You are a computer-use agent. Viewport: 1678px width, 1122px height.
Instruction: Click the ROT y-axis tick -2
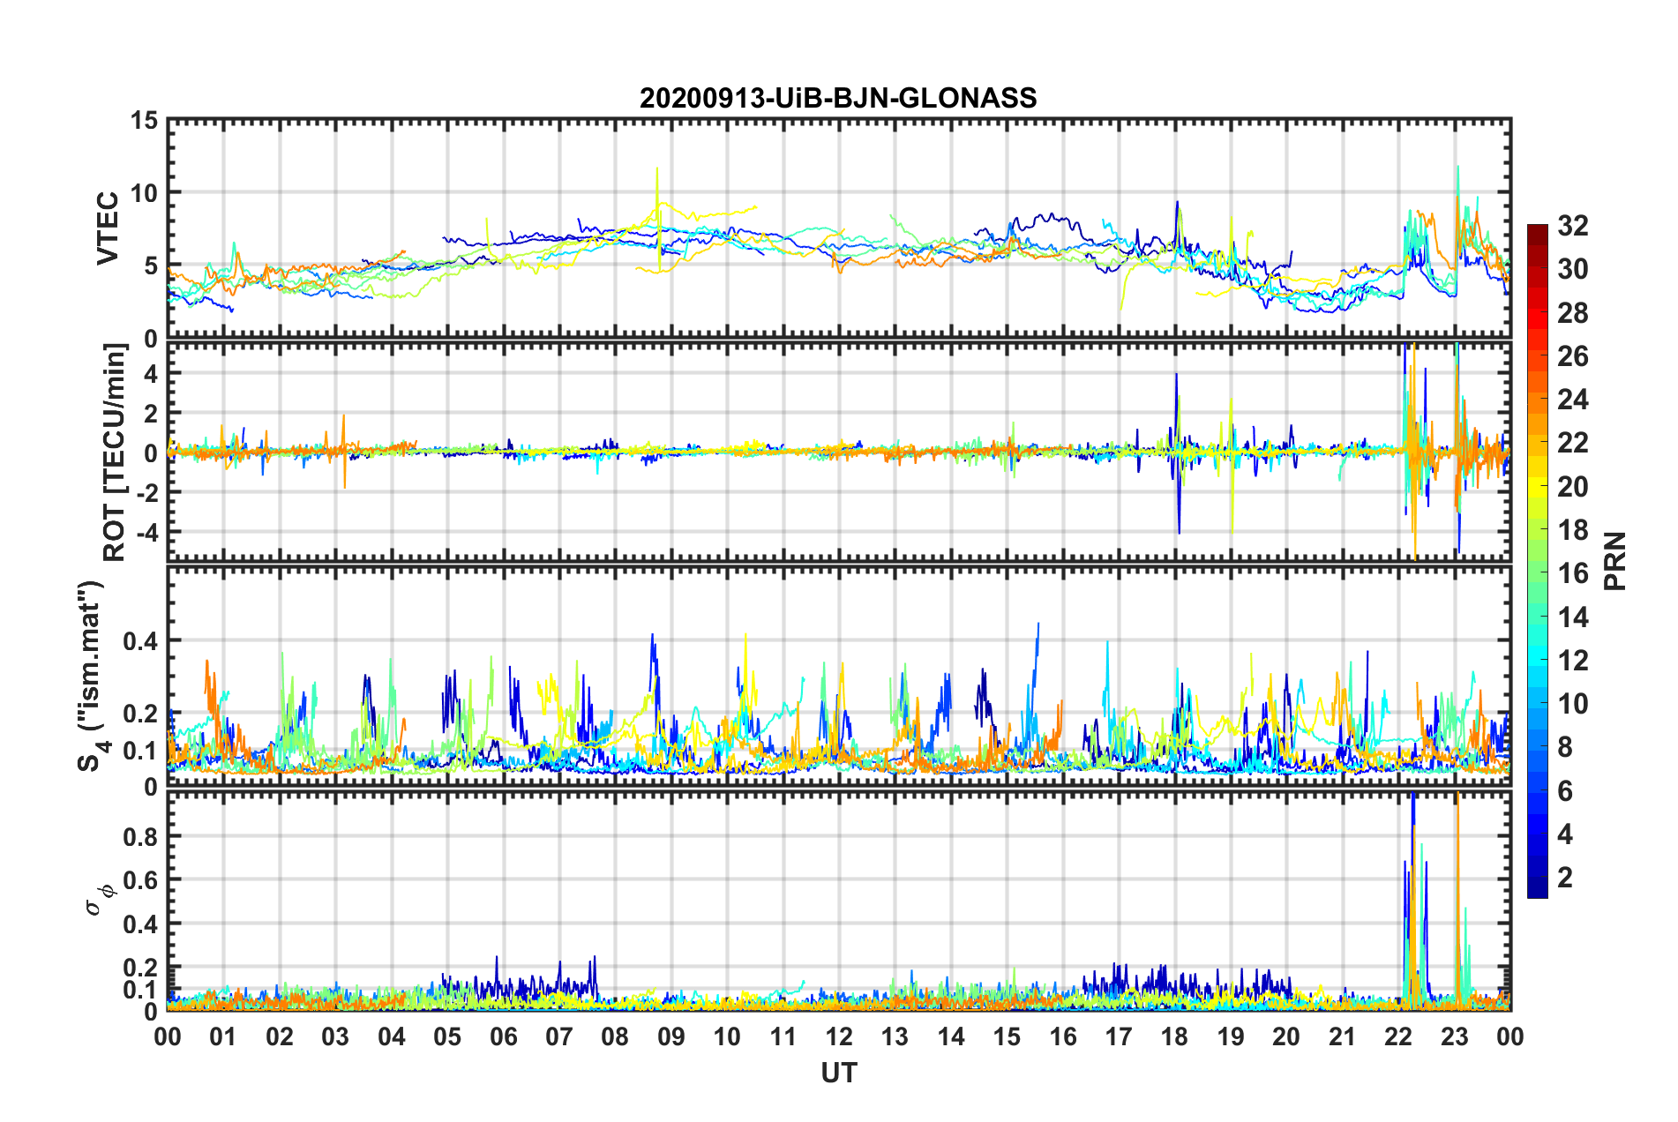[146, 492]
